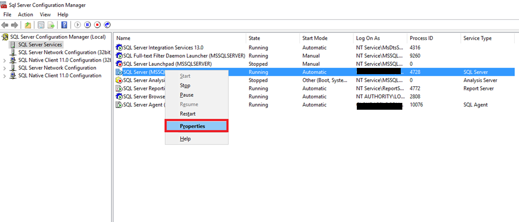This screenshot has width=519, height=222.
Task: Click the SQL Server Agent service icon
Action: tap(119, 104)
